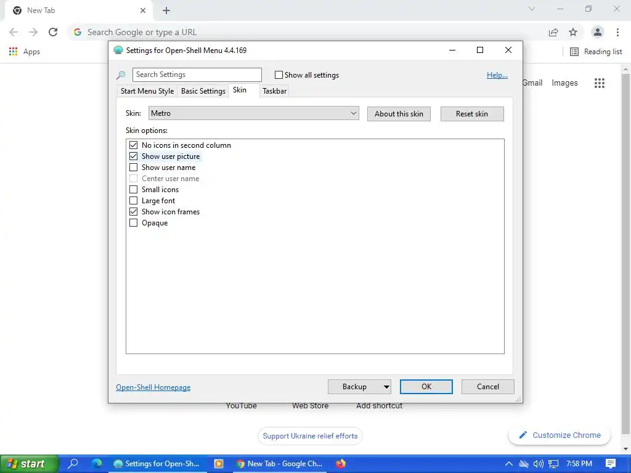
Task: Open the network tray icon
Action: [x=553, y=464]
